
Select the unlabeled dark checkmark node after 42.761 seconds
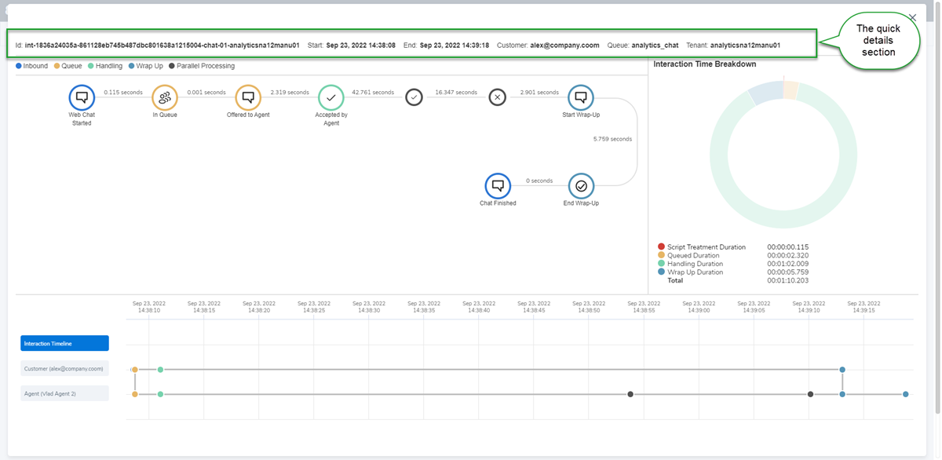pyautogui.click(x=414, y=97)
